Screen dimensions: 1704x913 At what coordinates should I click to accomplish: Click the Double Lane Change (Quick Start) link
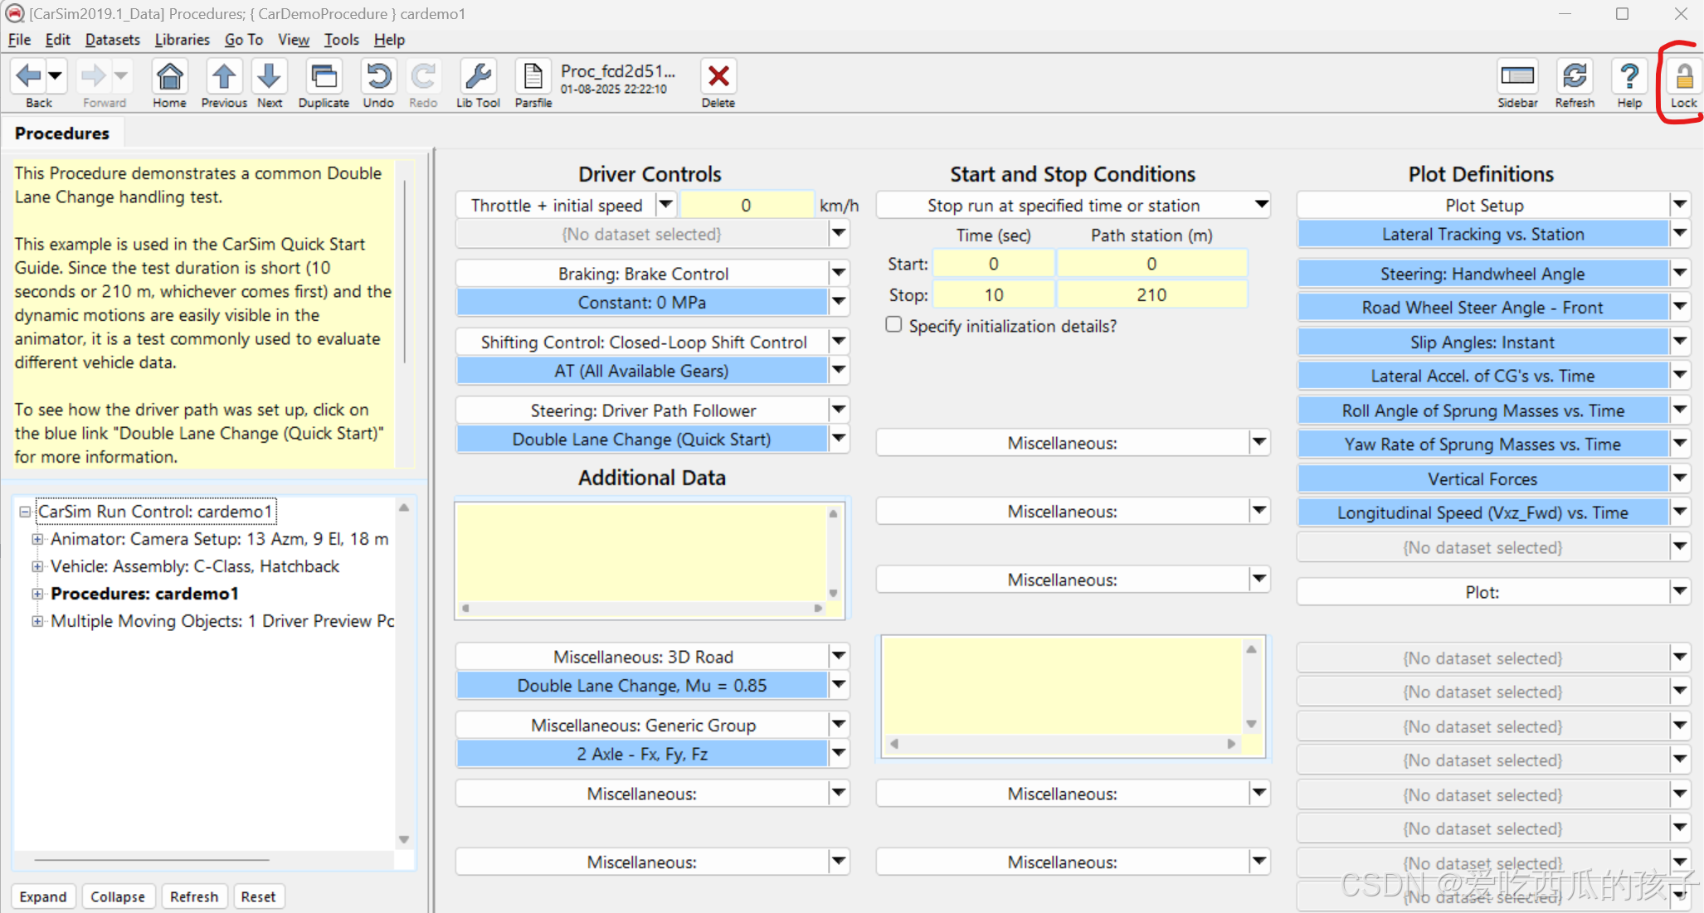[641, 440]
